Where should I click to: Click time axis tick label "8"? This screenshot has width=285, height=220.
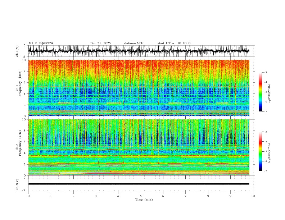tap(208, 196)
